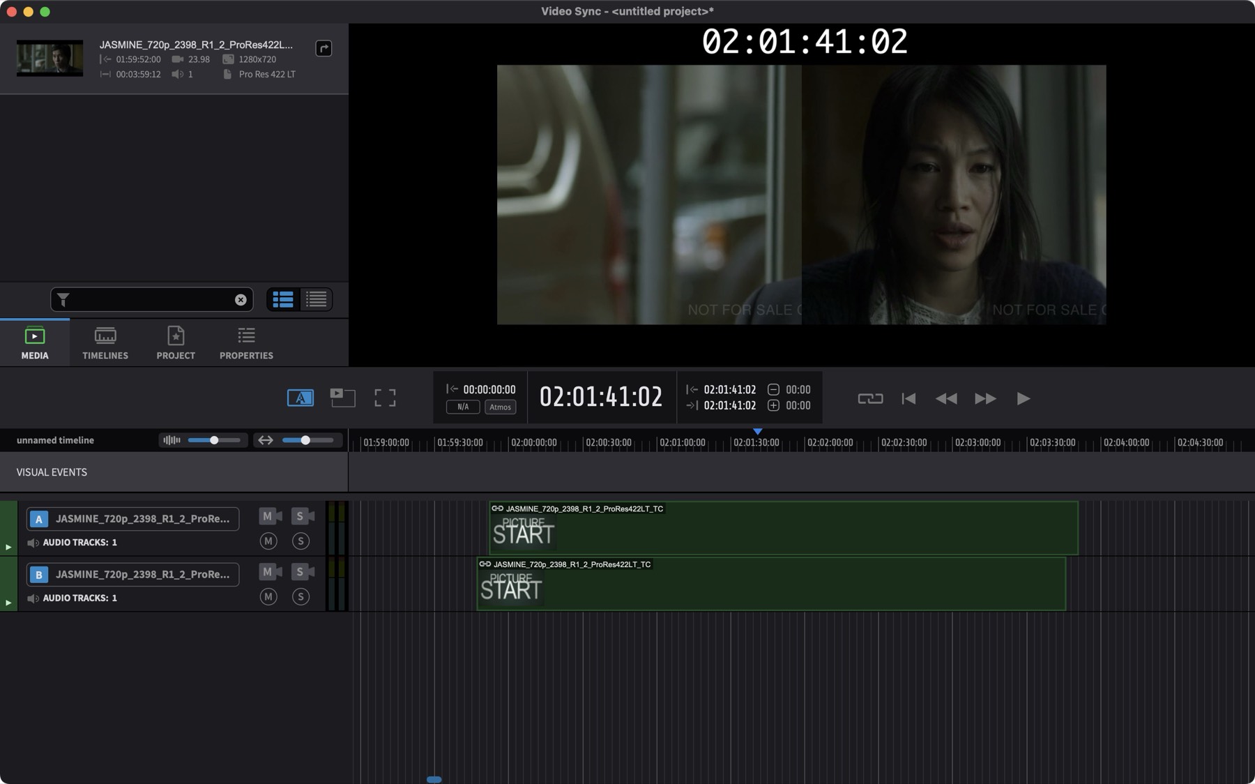
Task: Click the horizontal scrollbar handle at bottom
Action: [434, 779]
